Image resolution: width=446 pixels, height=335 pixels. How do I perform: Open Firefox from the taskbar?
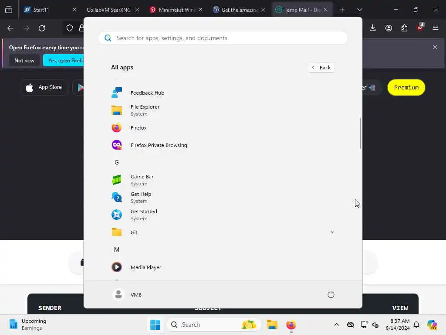[291, 325]
